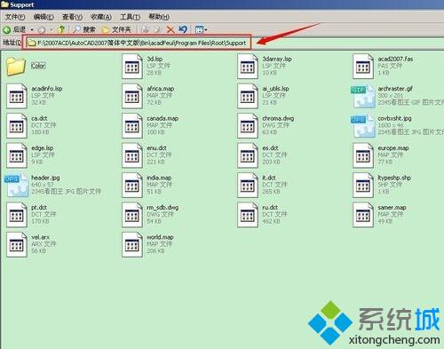Open the 查看(V) menu
Screen dimensions: 444x349
coord(72,17)
